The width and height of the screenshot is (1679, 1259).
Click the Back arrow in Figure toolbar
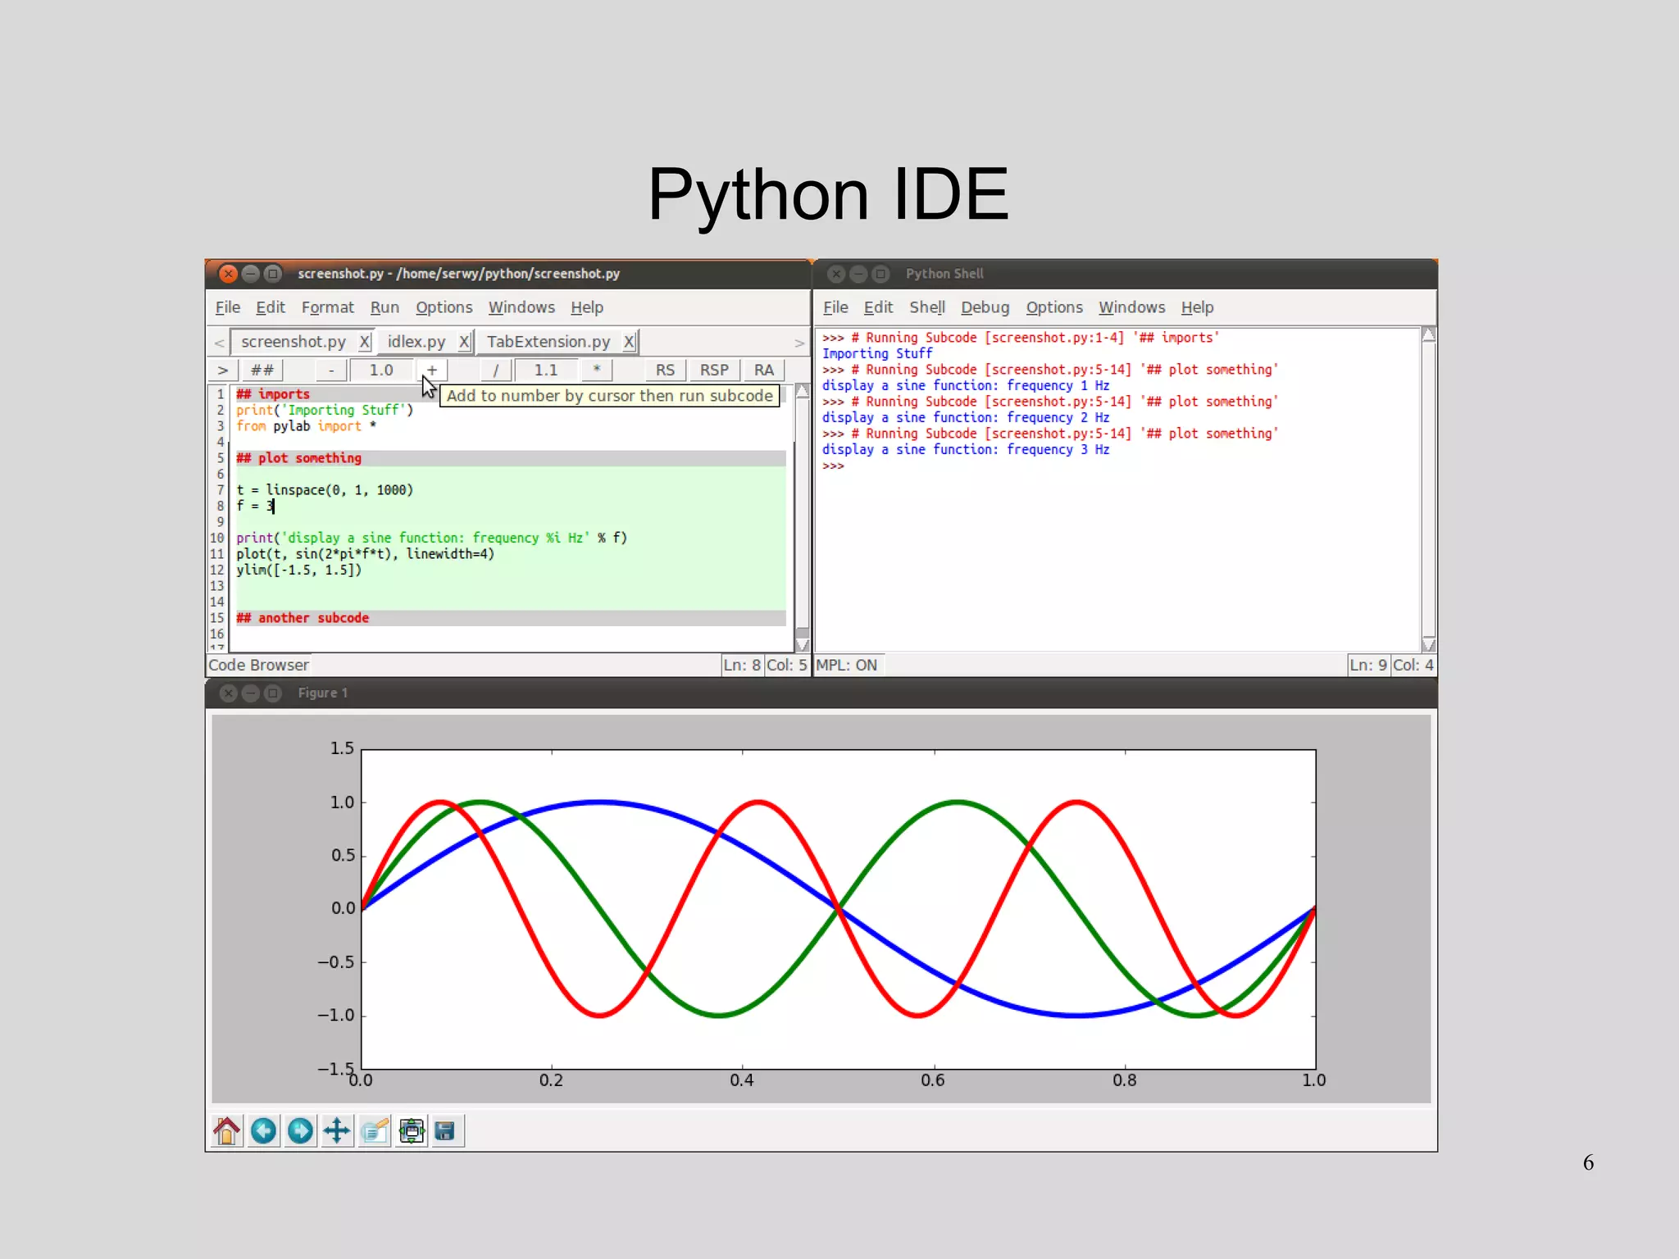[263, 1131]
